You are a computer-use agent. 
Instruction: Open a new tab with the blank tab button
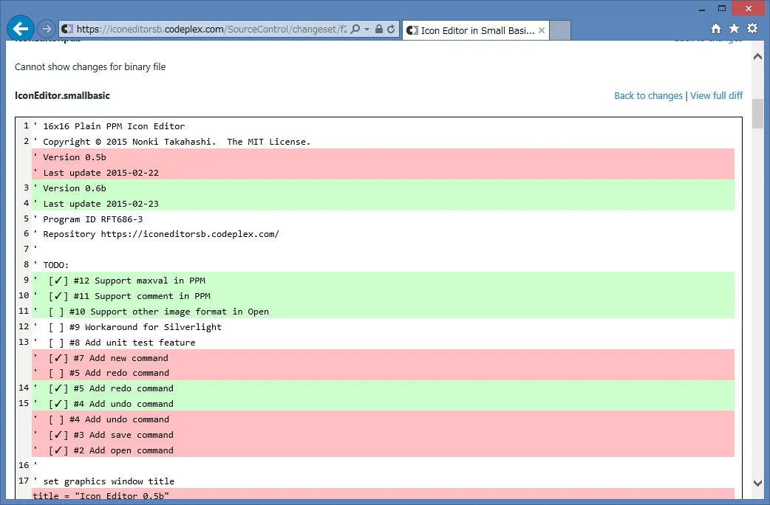pyautogui.click(x=560, y=30)
